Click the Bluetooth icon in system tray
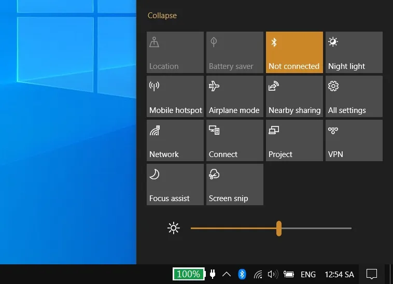The width and height of the screenshot is (393, 284). click(x=242, y=274)
